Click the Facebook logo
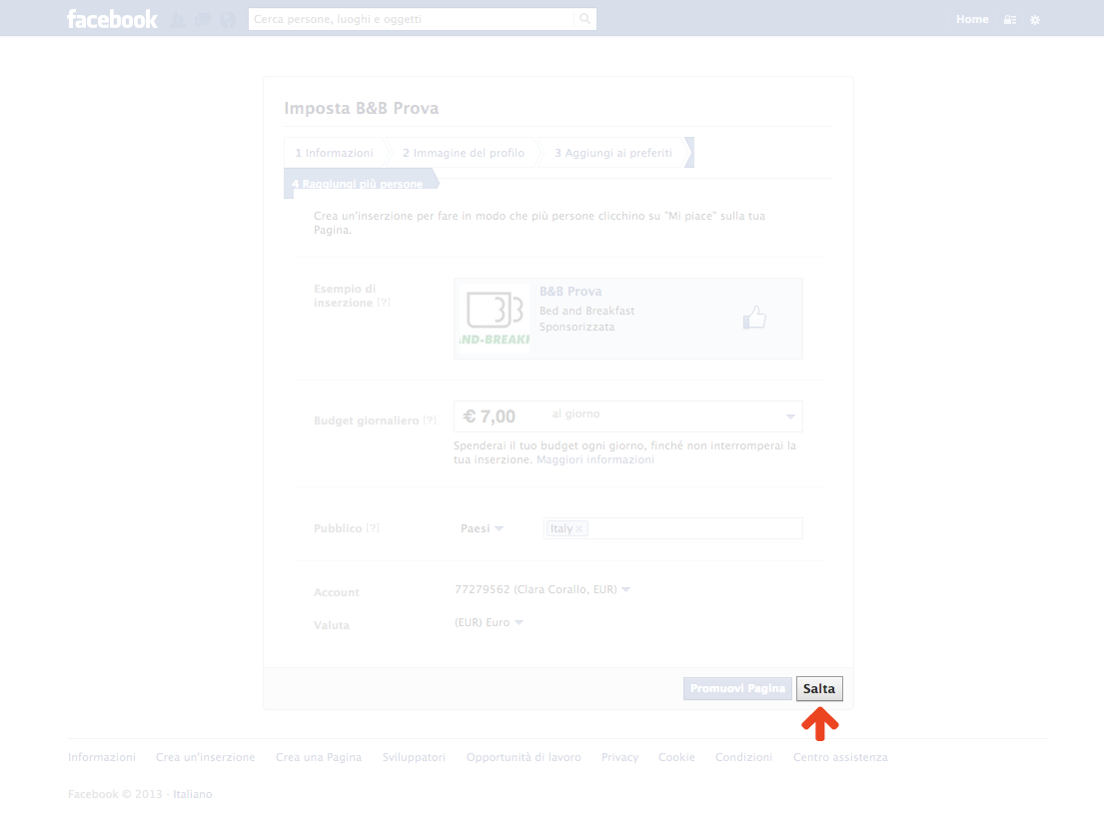This screenshot has height=821, width=1104. [x=112, y=19]
